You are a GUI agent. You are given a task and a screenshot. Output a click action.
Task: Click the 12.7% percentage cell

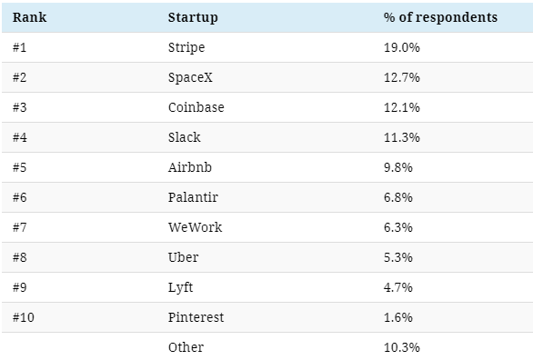click(402, 77)
